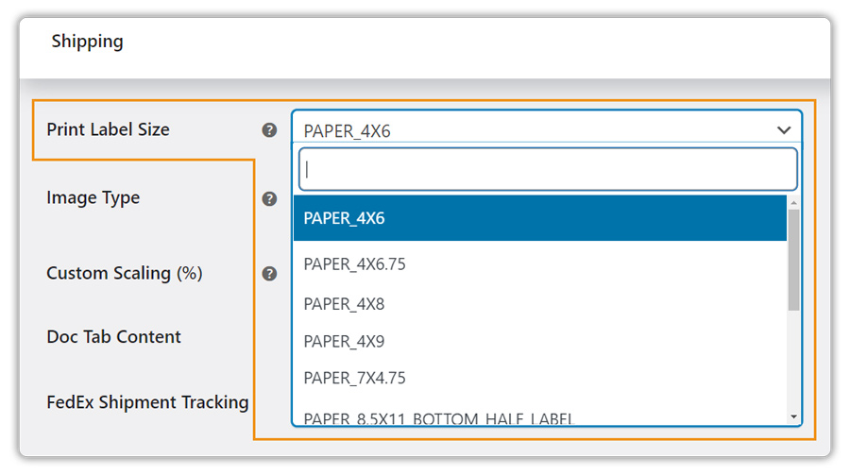Click scrollbar up arrow in dropdown list
The height and width of the screenshot is (475, 850).
click(x=793, y=202)
